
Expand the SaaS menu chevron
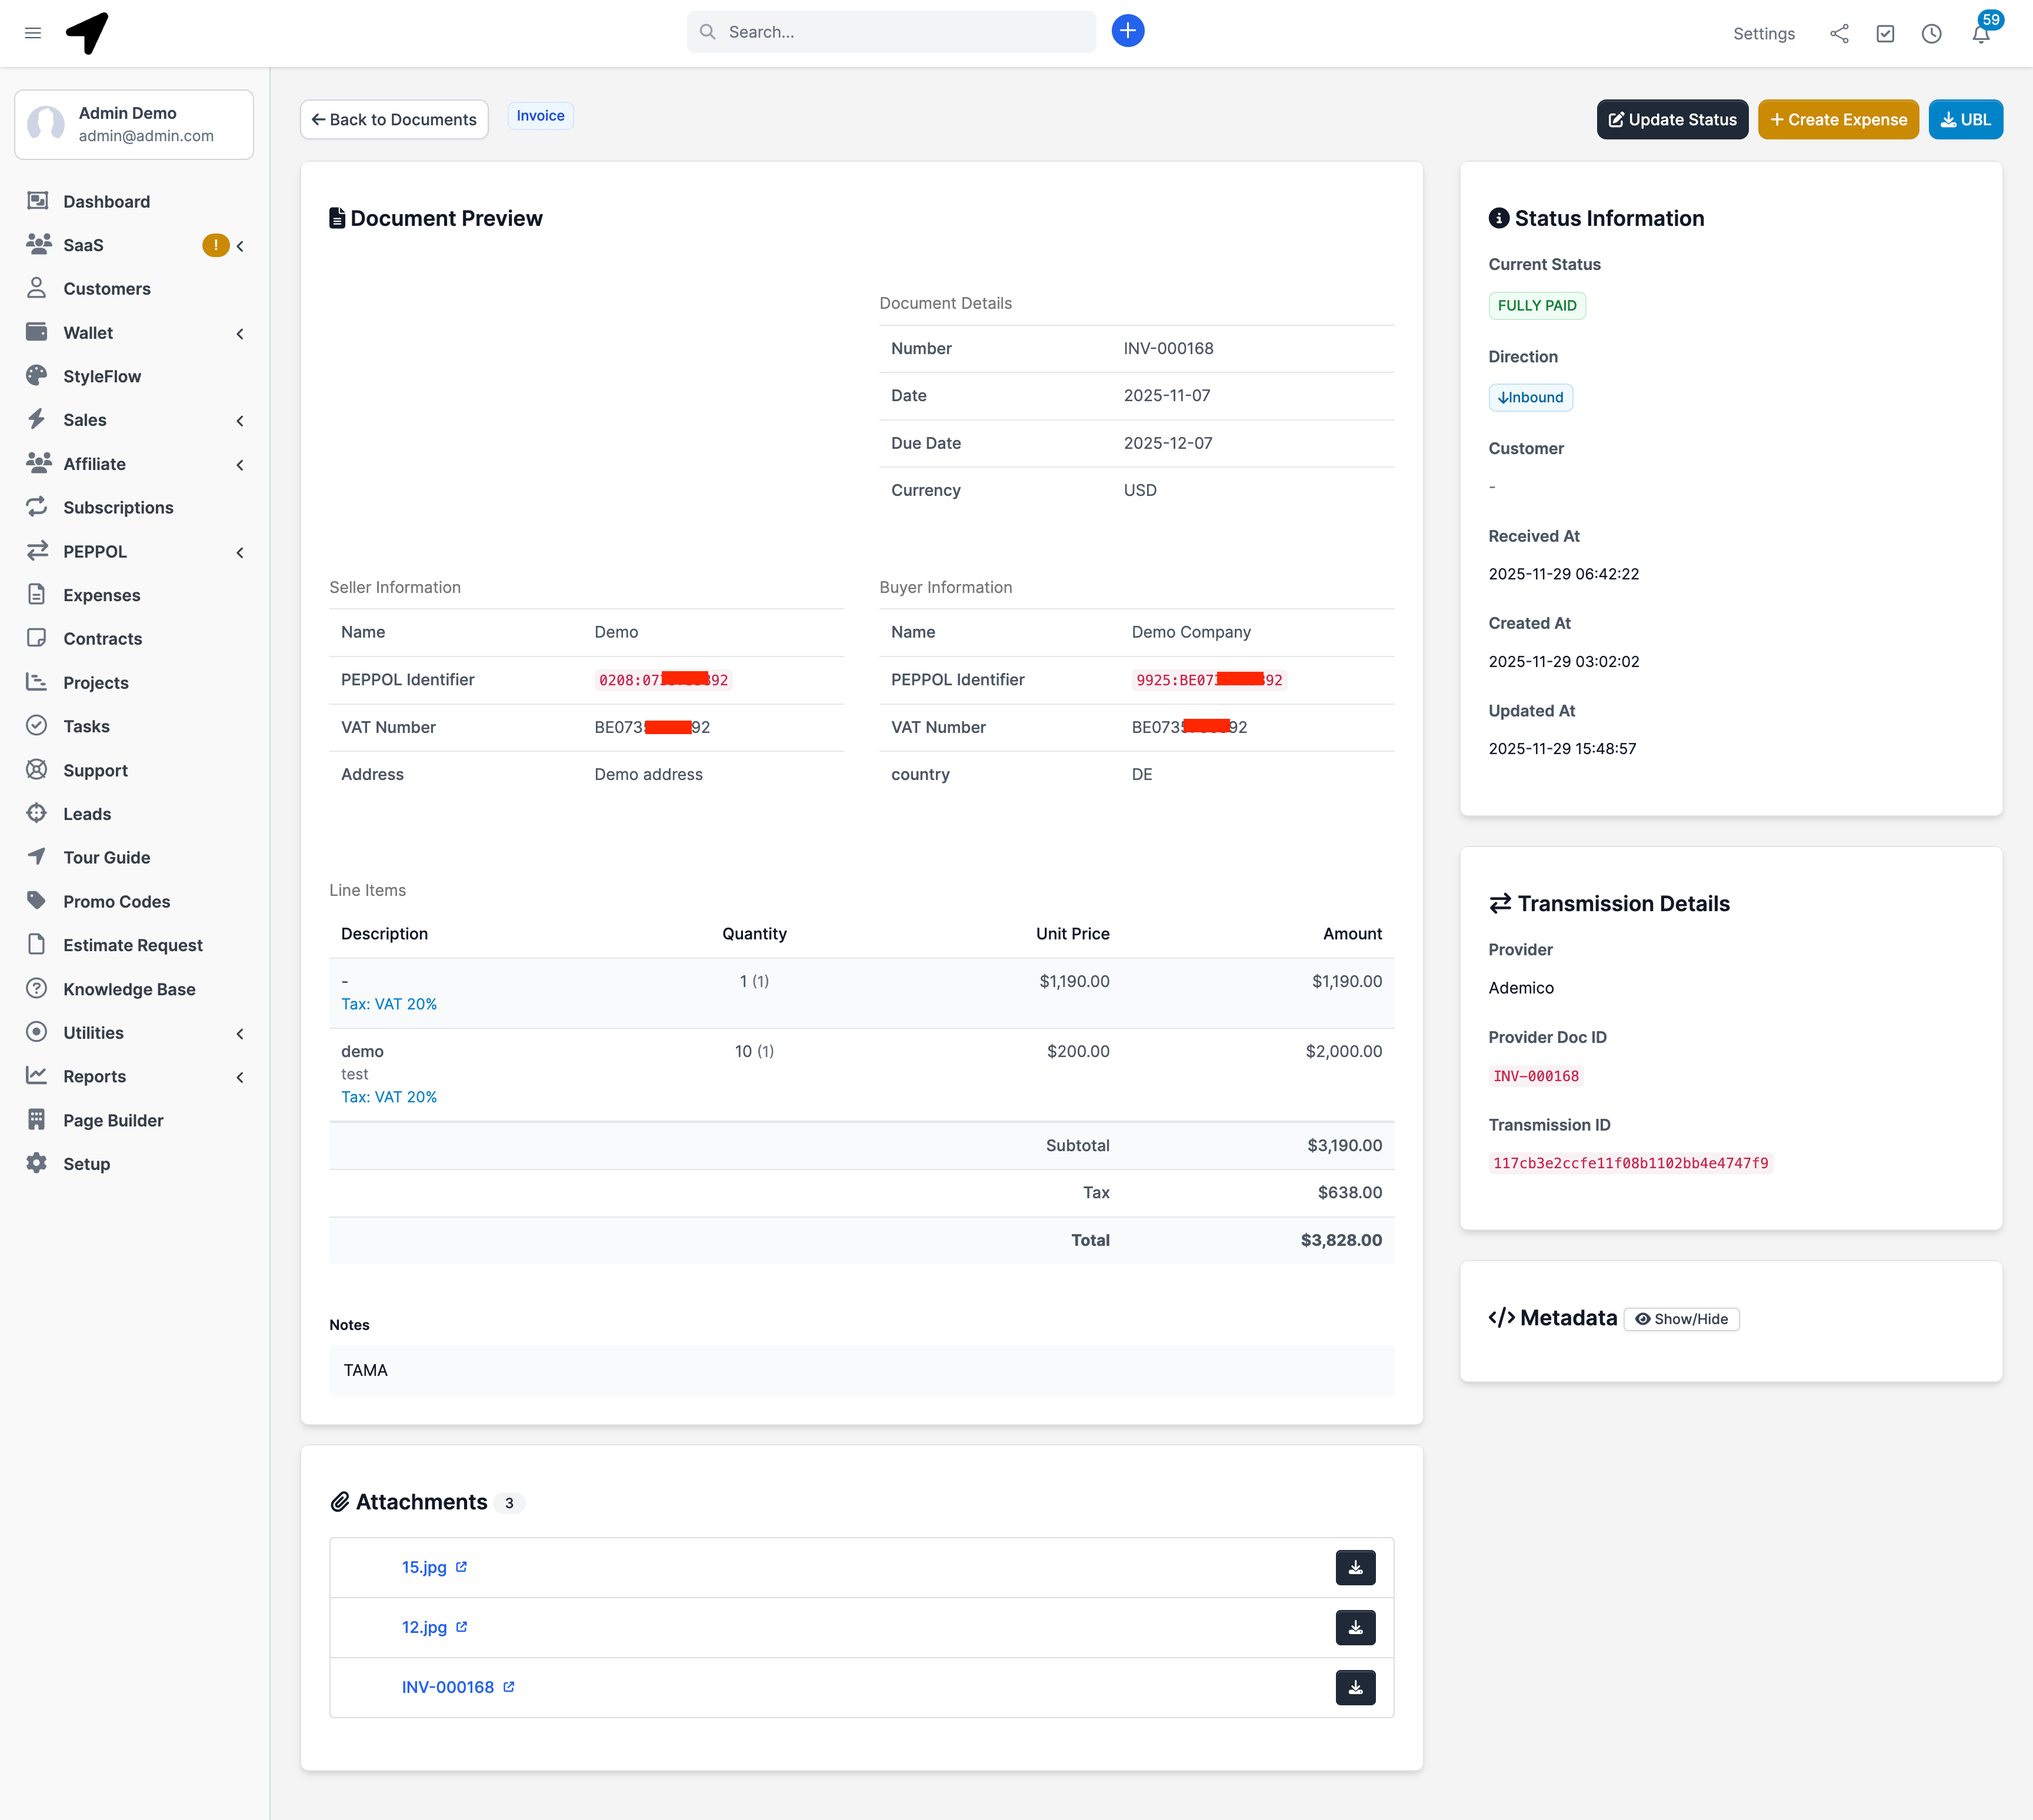point(240,246)
